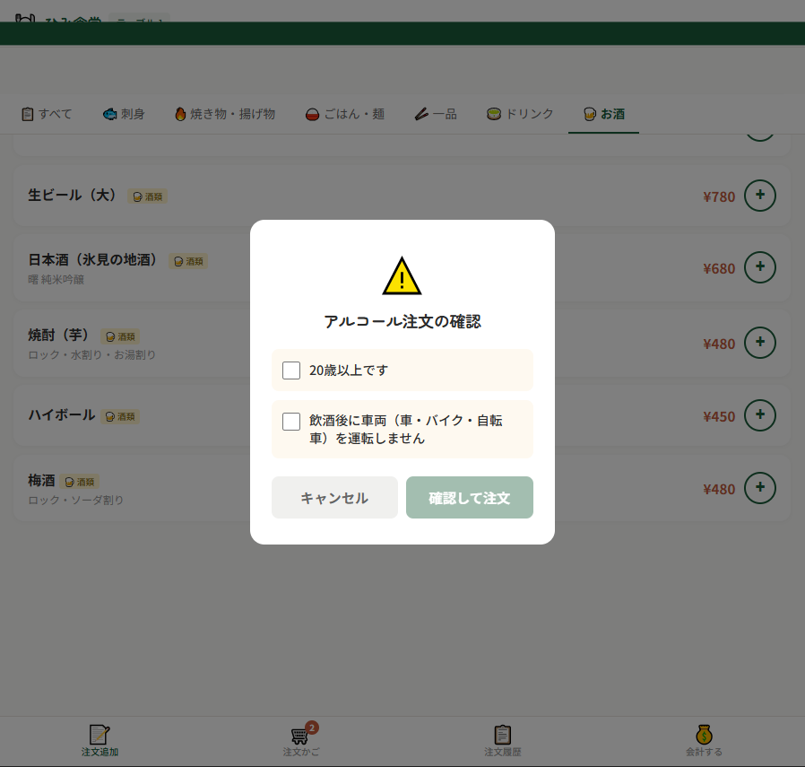Add ハイボール using plus icon
The width and height of the screenshot is (805, 767).
pos(760,415)
